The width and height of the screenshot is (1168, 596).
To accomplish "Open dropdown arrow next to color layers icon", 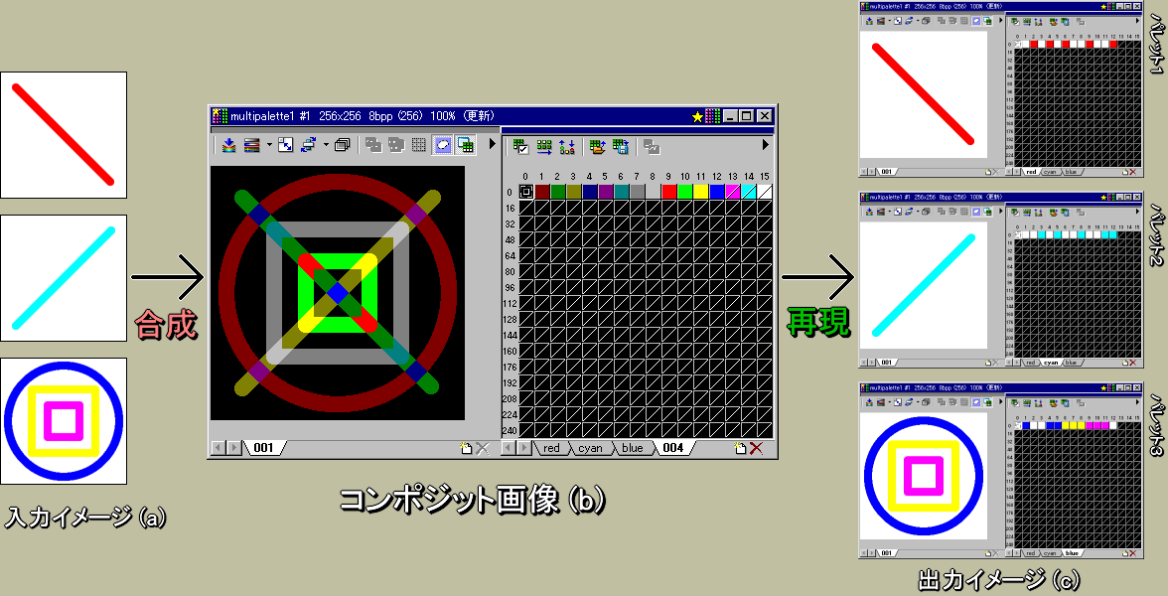I will coord(269,145).
